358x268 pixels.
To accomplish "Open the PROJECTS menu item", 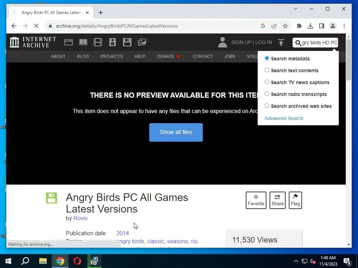I will [x=112, y=56].
